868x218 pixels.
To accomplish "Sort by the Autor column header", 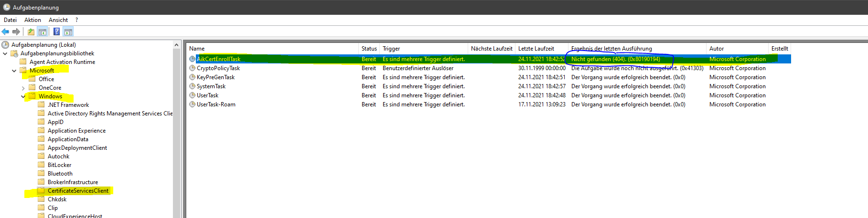I will 737,49.
